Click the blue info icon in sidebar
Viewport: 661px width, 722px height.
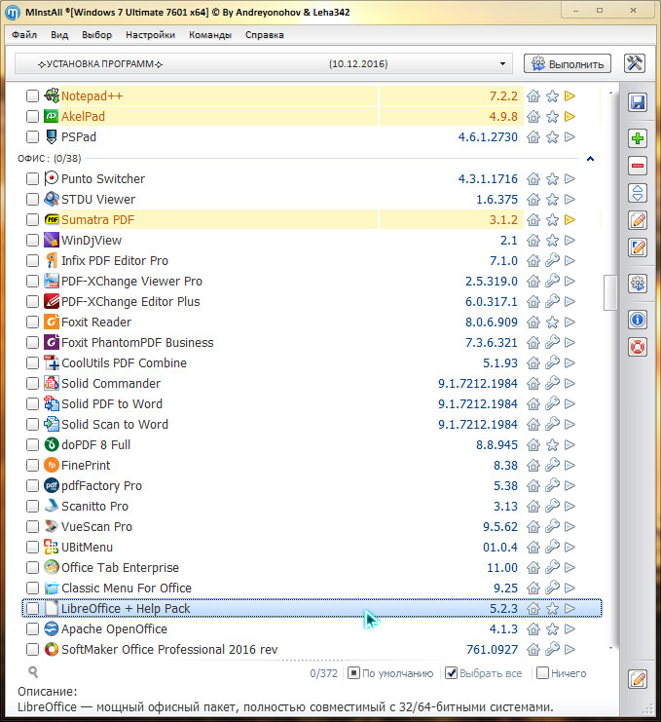pos(638,319)
